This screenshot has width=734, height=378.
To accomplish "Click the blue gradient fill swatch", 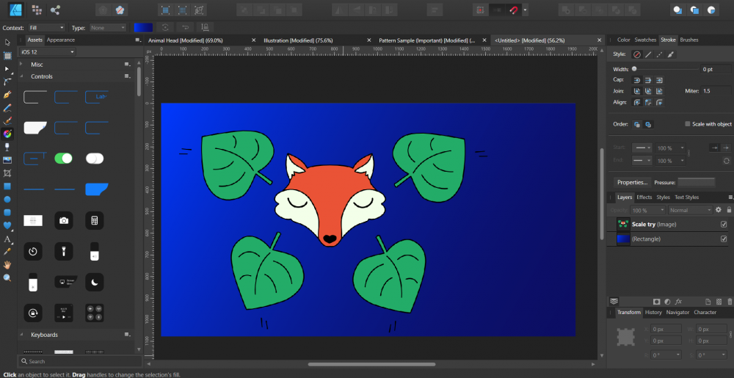I will coord(142,27).
